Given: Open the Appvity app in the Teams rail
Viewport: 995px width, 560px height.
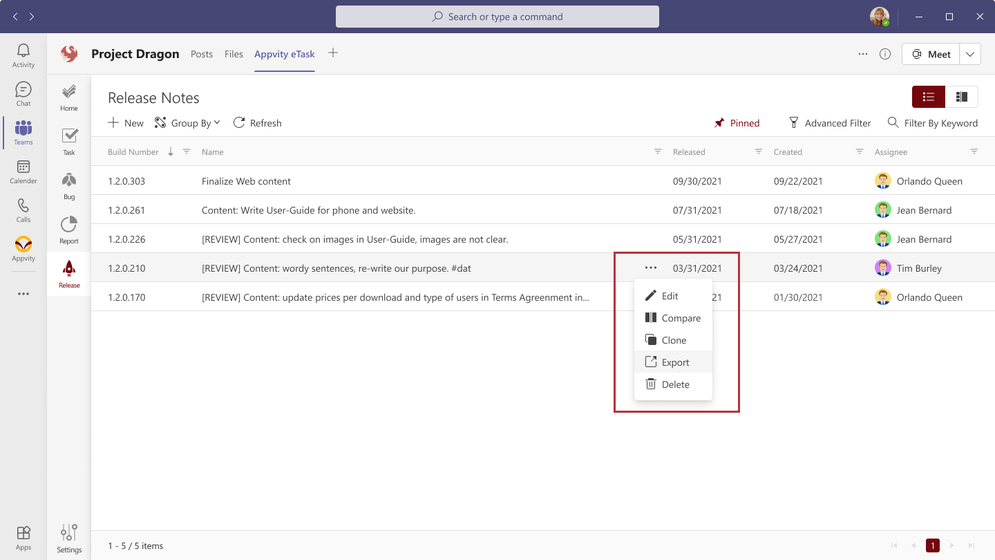Looking at the screenshot, I should [x=23, y=249].
